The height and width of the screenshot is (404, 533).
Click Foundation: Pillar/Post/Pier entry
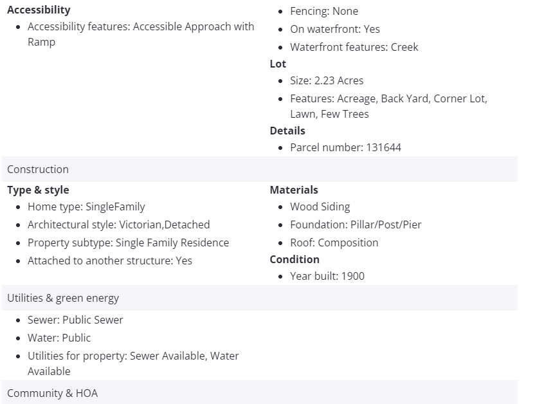pyautogui.click(x=356, y=225)
